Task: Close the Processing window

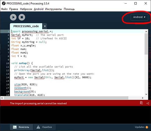Action: tap(146, 3)
